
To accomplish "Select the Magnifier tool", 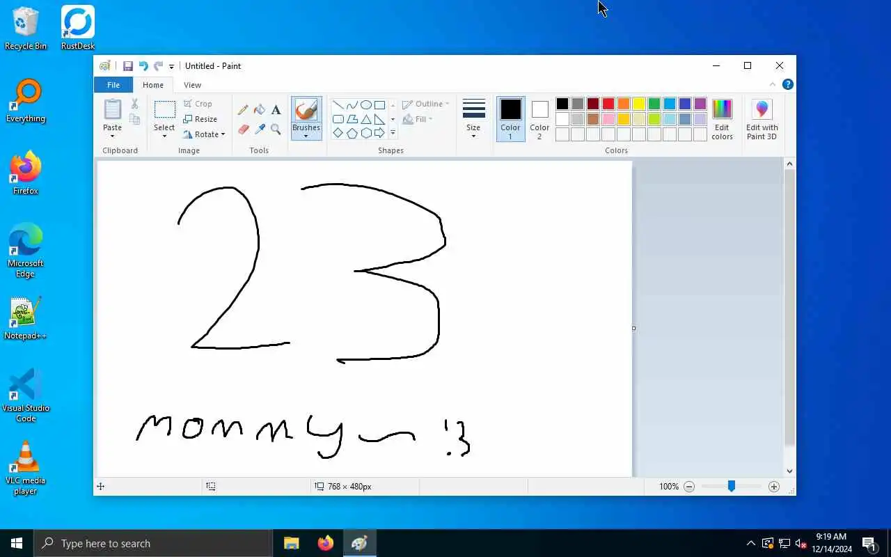I will coord(276,129).
